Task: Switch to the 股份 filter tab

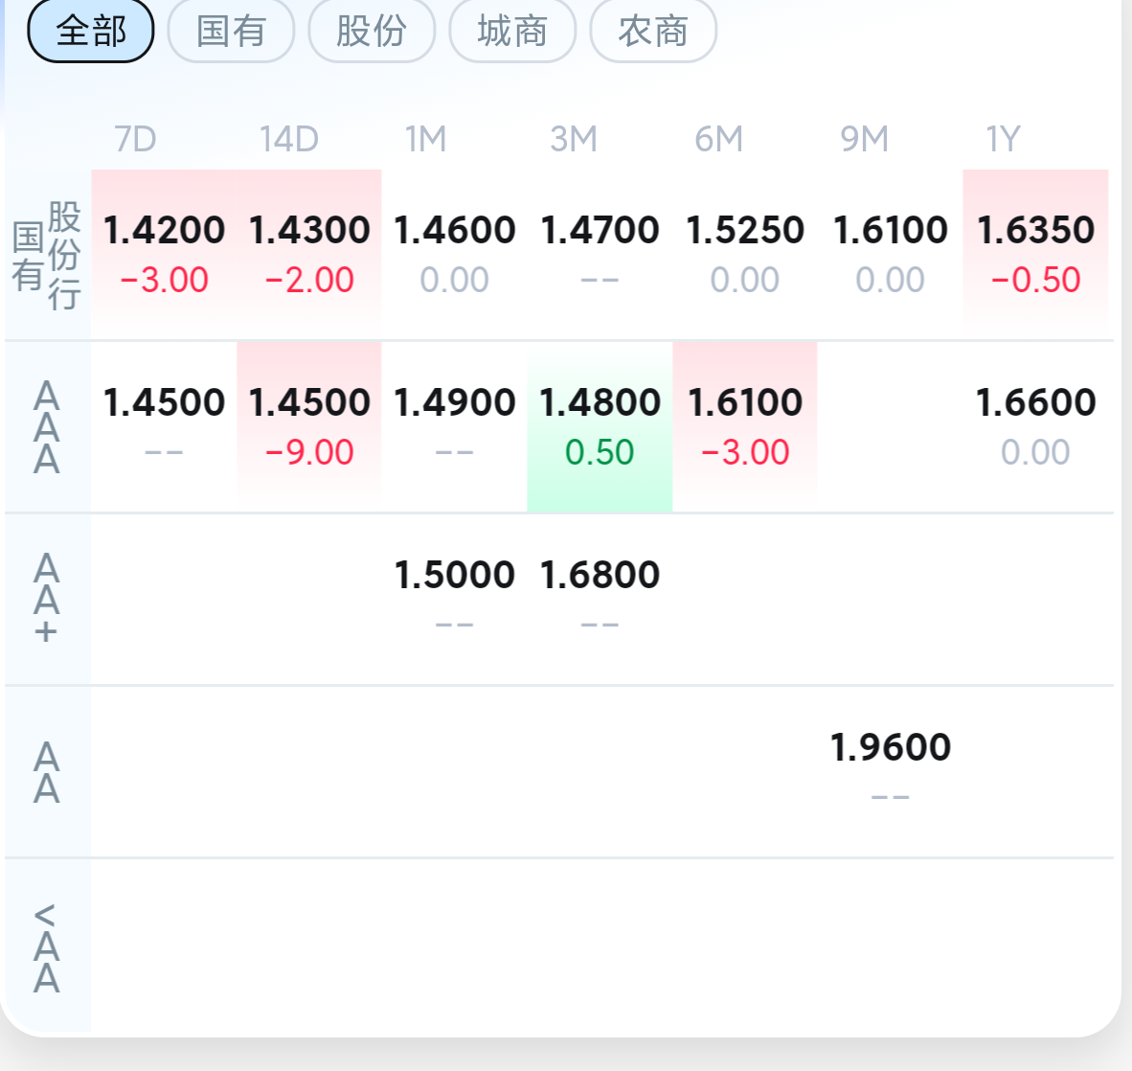Action: pyautogui.click(x=372, y=31)
